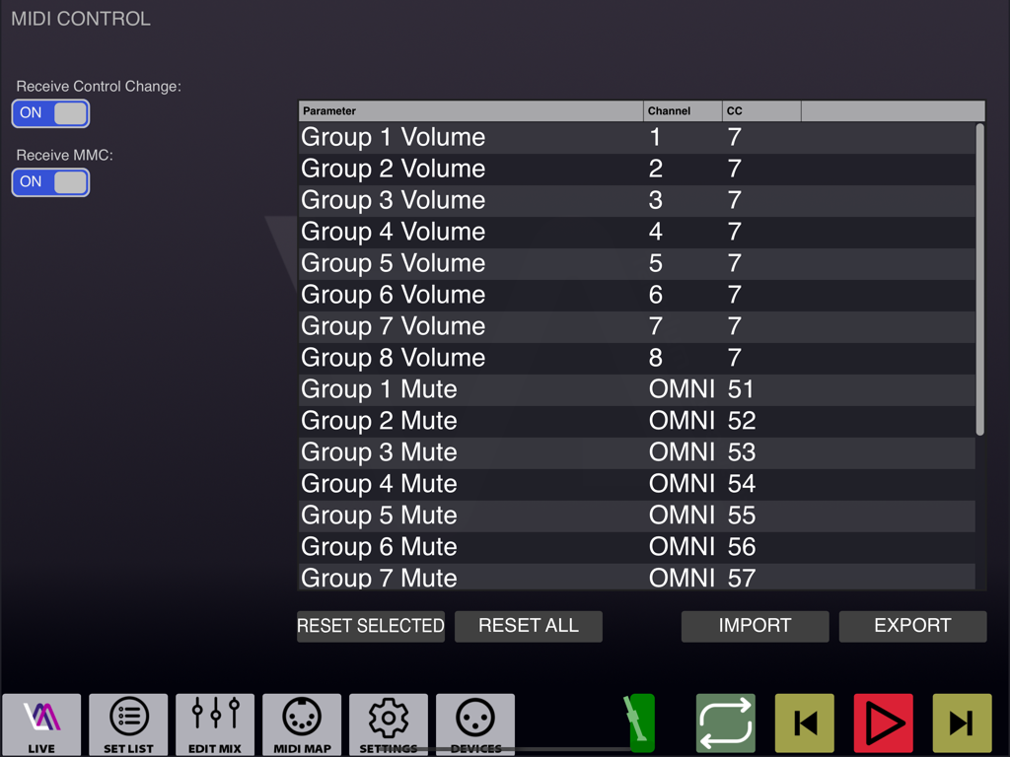The image size is (1010, 757).
Task: Open the LIVE view
Action: pos(41,723)
